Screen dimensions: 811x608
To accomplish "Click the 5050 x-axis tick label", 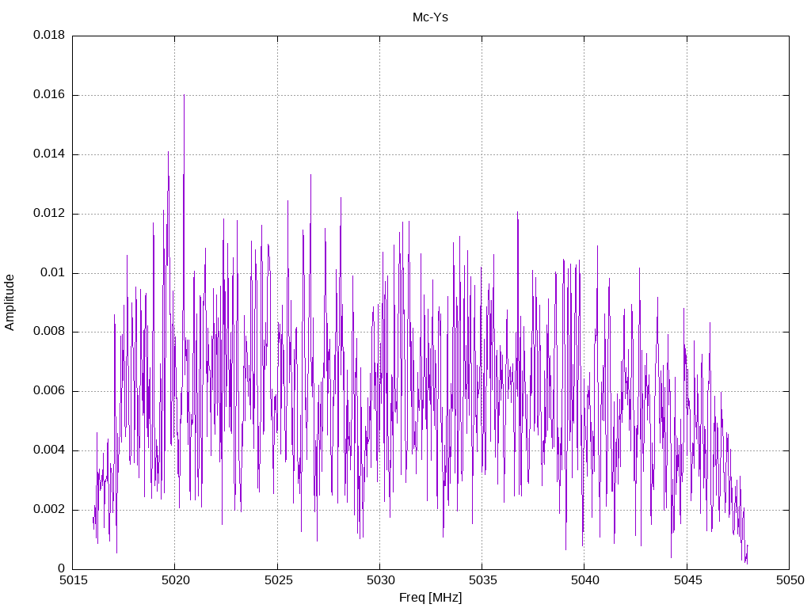I will 790,580.
